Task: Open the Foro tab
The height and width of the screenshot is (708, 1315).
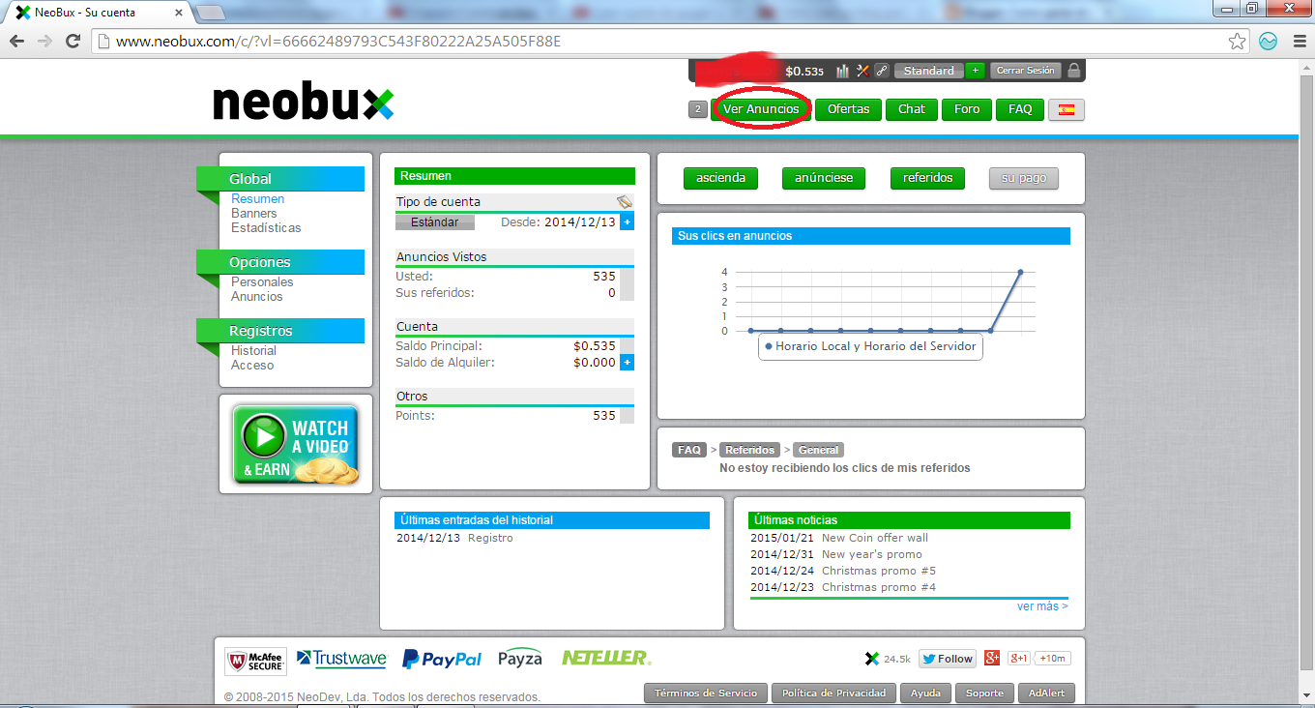Action: [966, 109]
